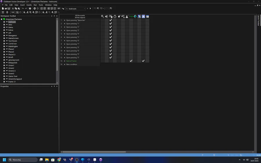Screen dimensions: 261x163
Task: Select the window control object icon
Action: tap(148, 17)
